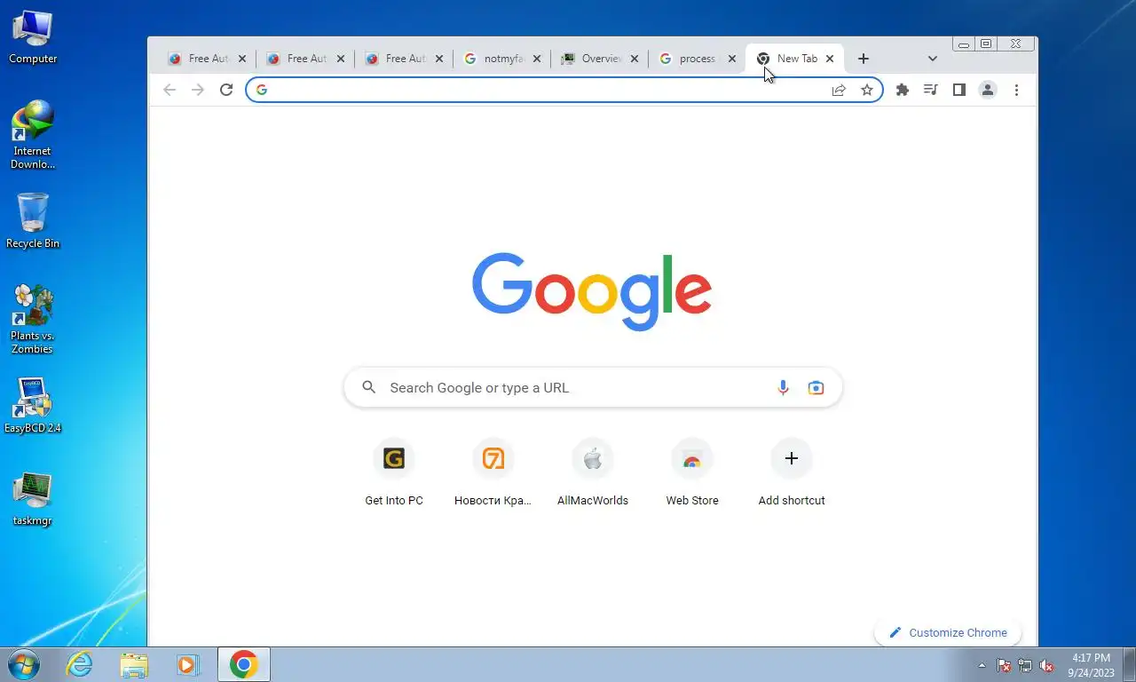Click Add shortcut

click(792, 472)
